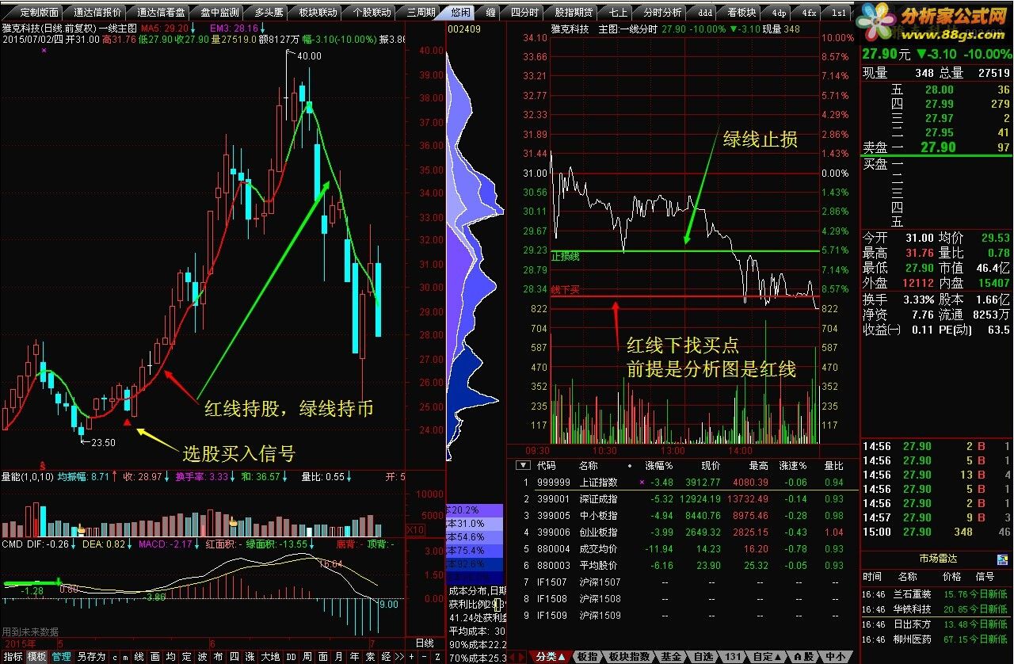Zoom in chart with + button
The image size is (1014, 664).
click(412, 657)
